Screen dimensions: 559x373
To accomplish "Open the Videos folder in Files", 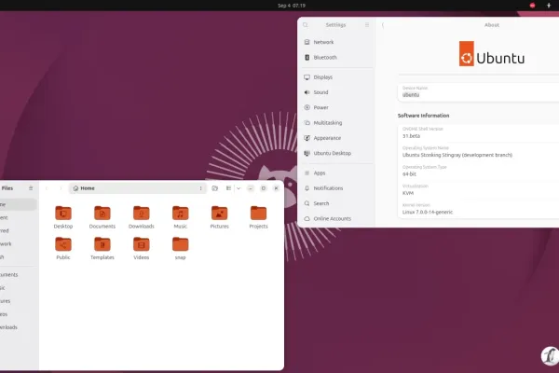I will [142, 248].
